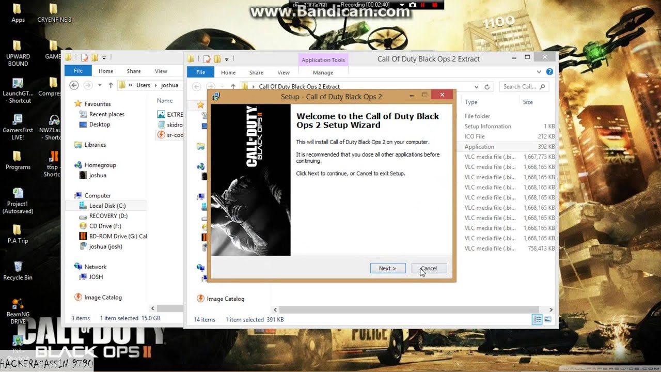Sort by Name column in joshua window

[x=165, y=101]
